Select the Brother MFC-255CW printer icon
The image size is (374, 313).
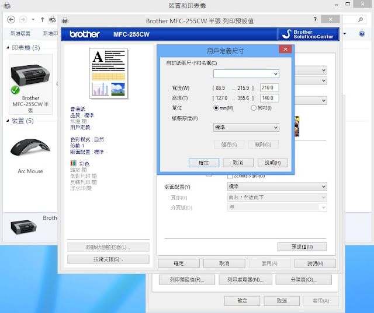30,84
